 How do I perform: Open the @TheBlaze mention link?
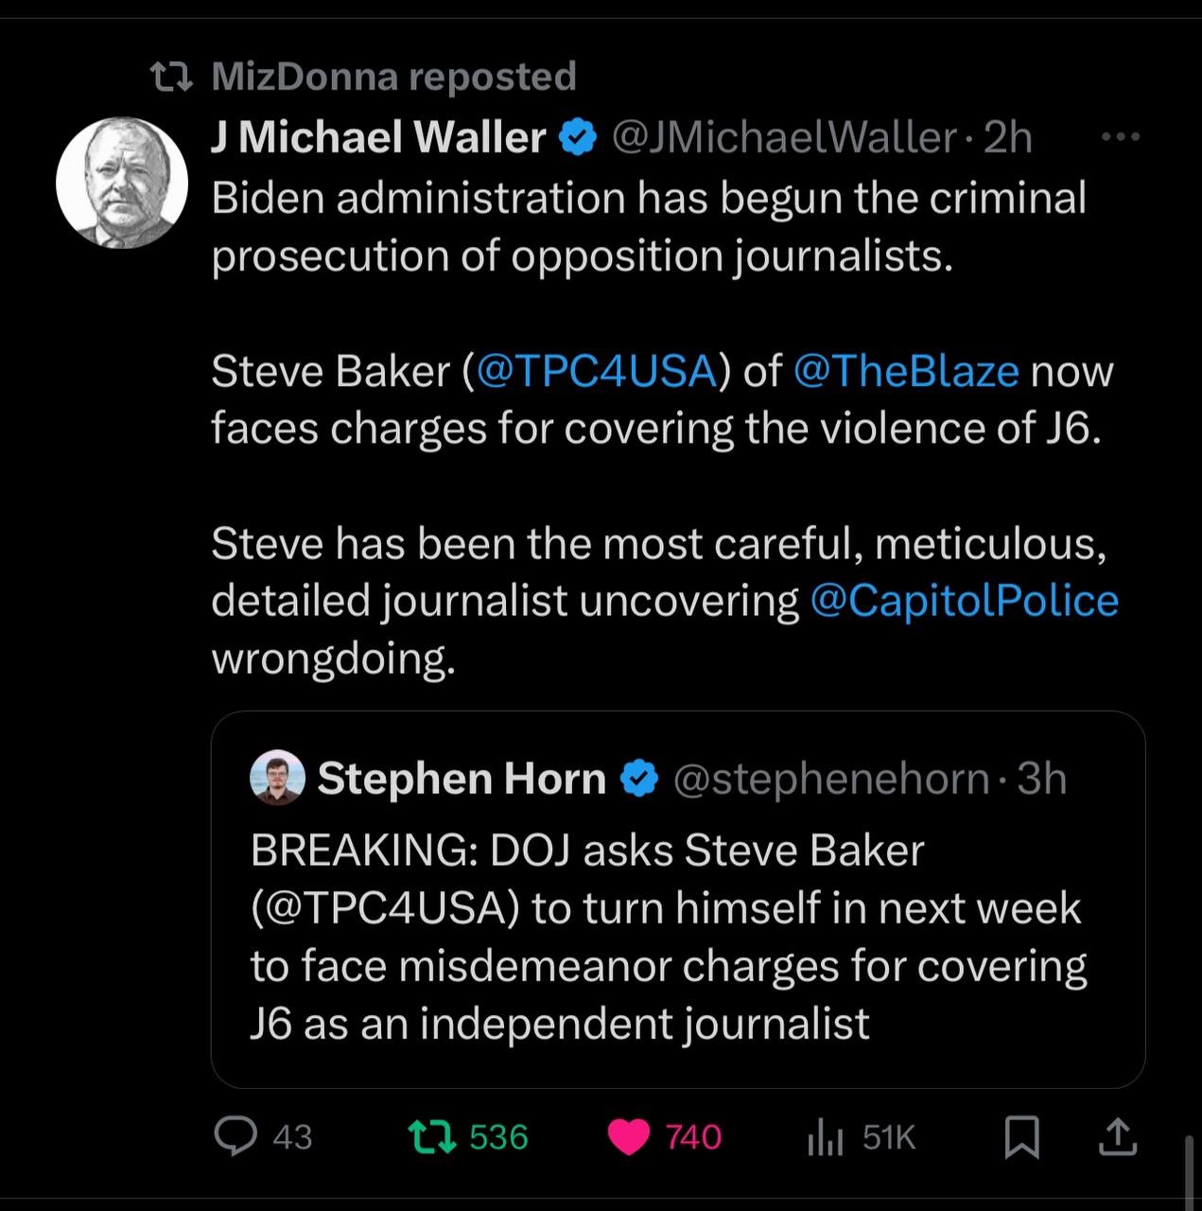click(906, 371)
